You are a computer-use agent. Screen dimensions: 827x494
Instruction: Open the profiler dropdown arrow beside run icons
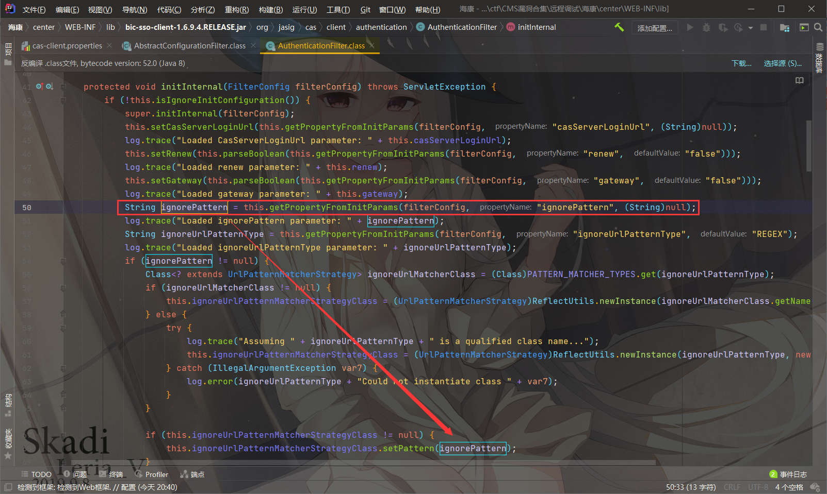coord(750,28)
